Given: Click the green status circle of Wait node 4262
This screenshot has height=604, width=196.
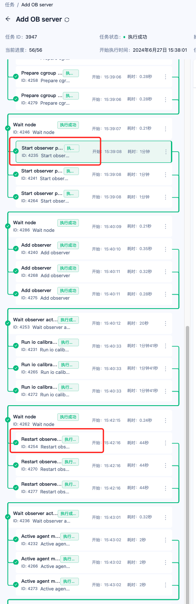Looking at the screenshot, I should click(8, 420).
